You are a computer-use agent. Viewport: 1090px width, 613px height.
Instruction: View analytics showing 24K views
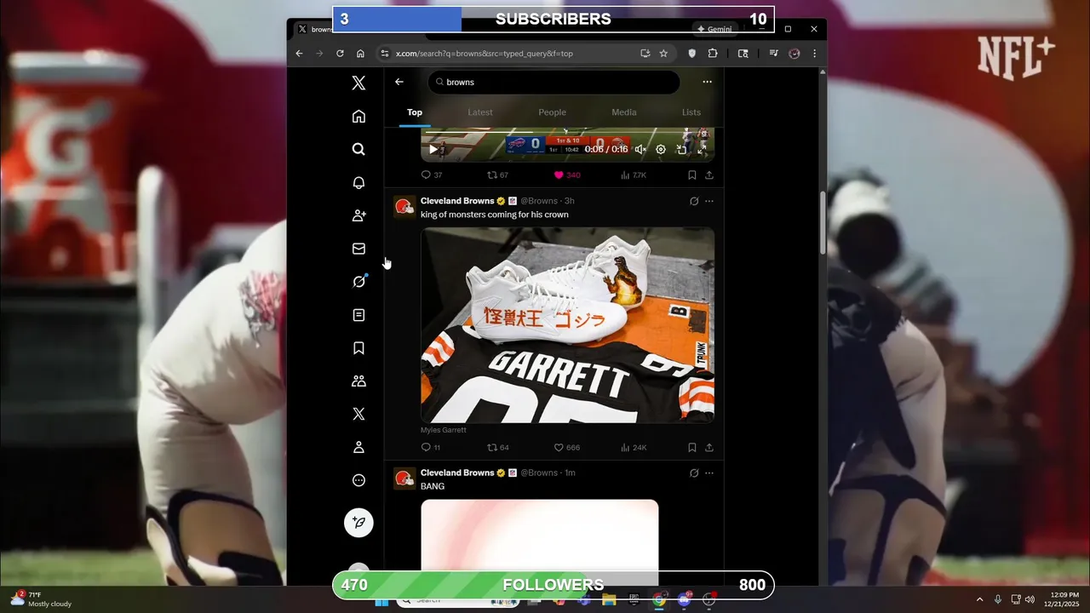pyautogui.click(x=634, y=447)
